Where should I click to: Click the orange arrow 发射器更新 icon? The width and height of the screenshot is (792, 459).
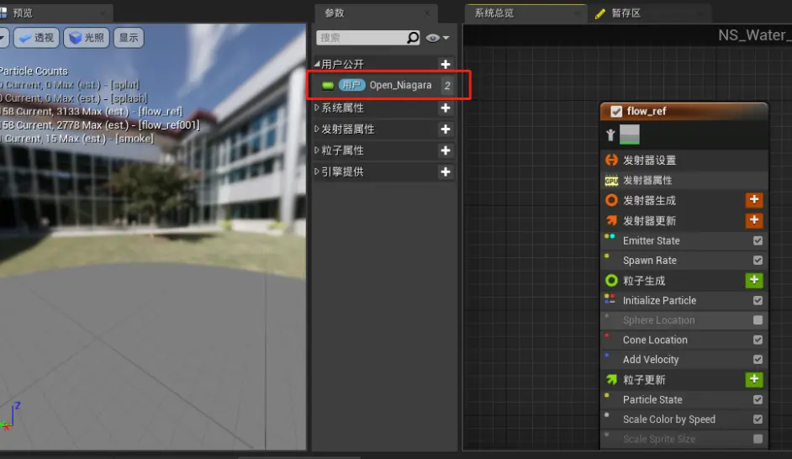coord(611,220)
